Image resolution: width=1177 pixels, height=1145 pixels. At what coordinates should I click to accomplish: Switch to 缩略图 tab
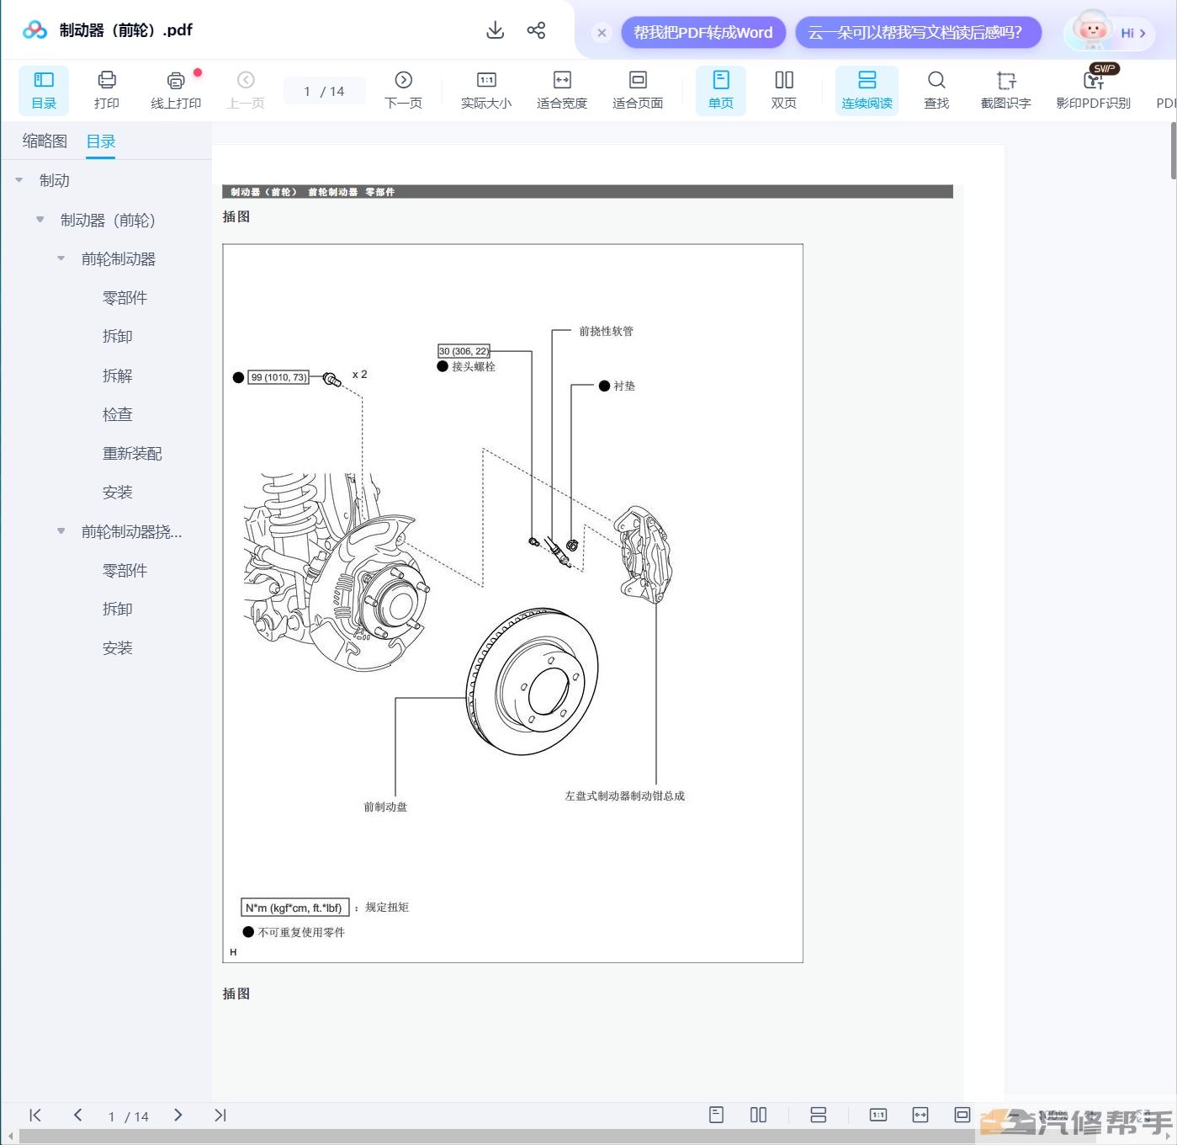click(x=45, y=141)
